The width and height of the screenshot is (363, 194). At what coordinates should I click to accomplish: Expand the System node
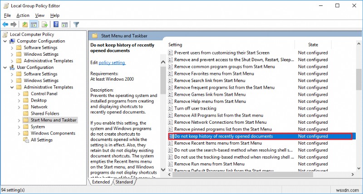coord(19,127)
